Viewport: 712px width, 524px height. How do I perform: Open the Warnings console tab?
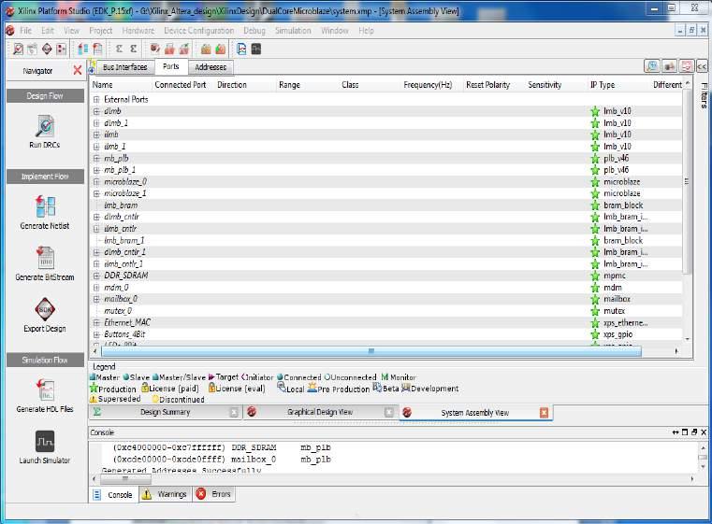pyautogui.click(x=166, y=494)
